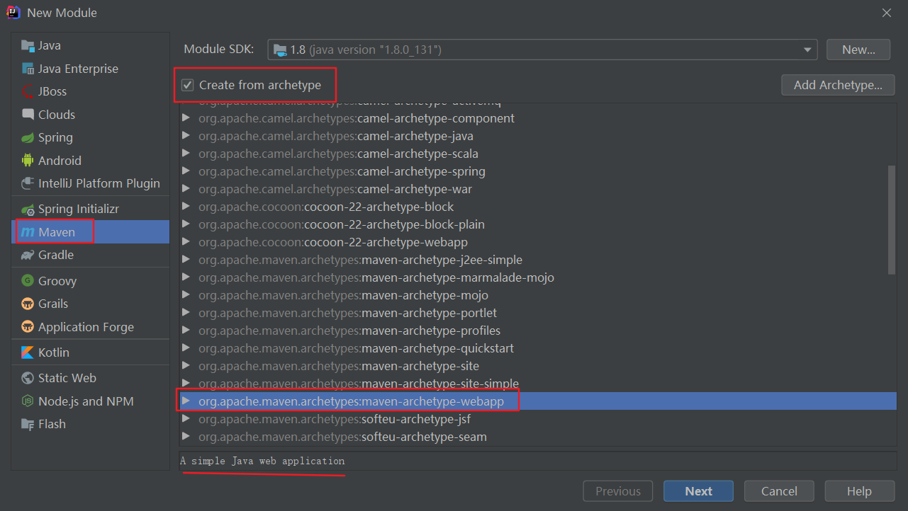Viewport: 908px width, 511px height.
Task: Expand softeu-archetype-jsf node
Action: pyautogui.click(x=186, y=419)
